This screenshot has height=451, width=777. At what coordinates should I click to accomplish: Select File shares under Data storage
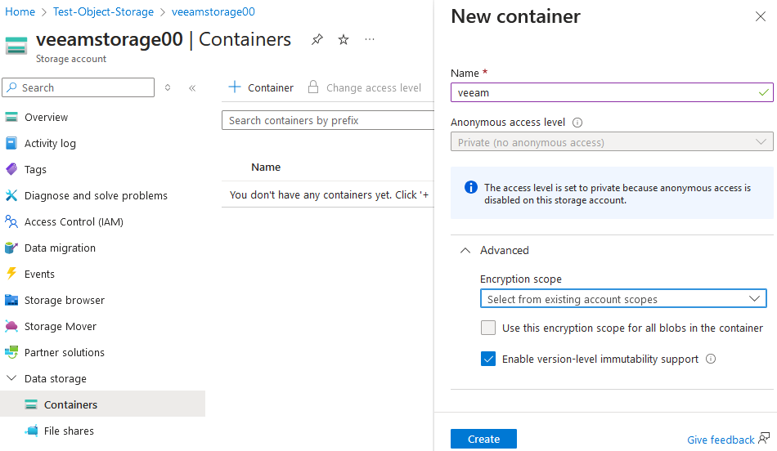(69, 431)
